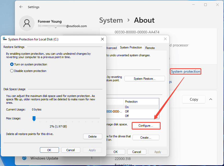Click the disk icon in the dialog title bar
Image resolution: width=224 pixels, height=166 pixels.
click(x=5, y=39)
